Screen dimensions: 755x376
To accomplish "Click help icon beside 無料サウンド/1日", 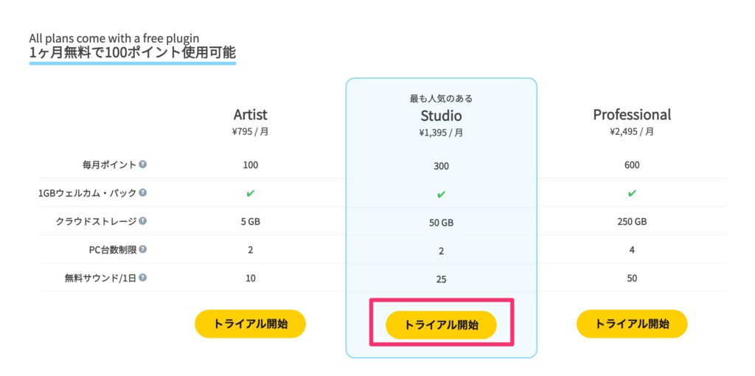I will 143,278.
